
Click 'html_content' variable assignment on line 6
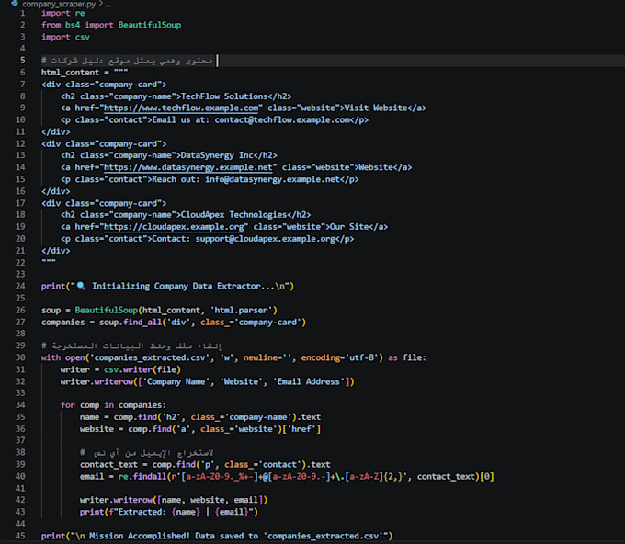70,73
